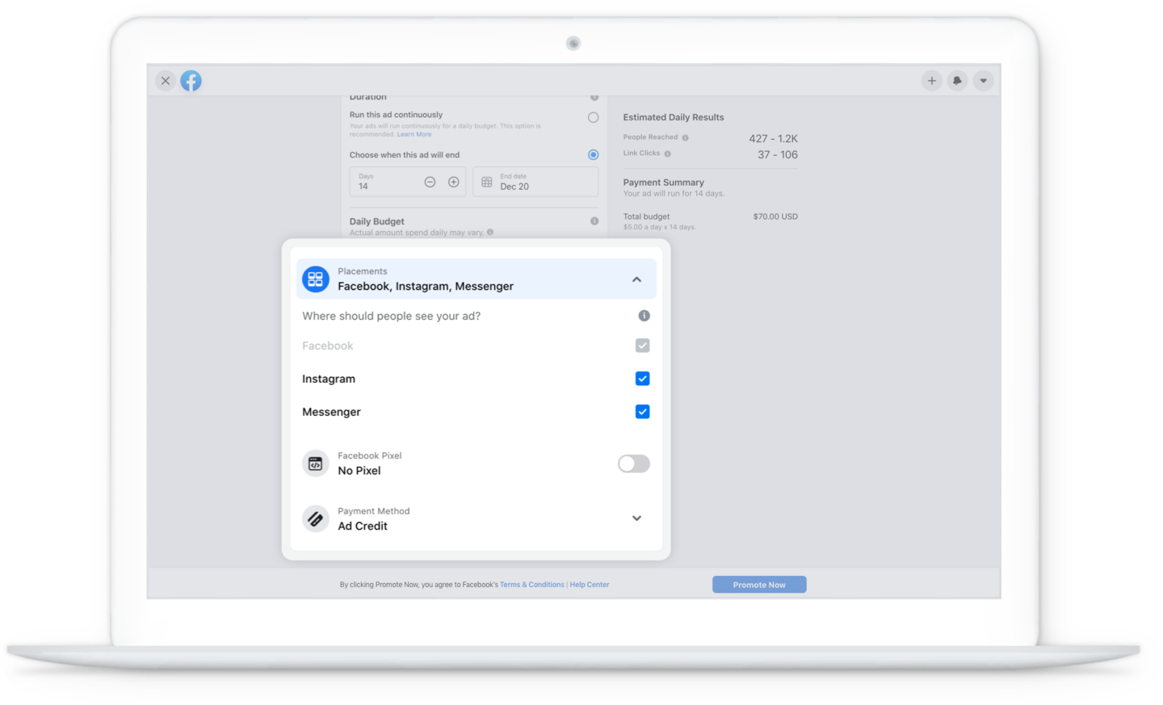Image resolution: width=1163 pixels, height=705 pixels.
Task: Decrease days with the minus stepper
Action: click(430, 183)
